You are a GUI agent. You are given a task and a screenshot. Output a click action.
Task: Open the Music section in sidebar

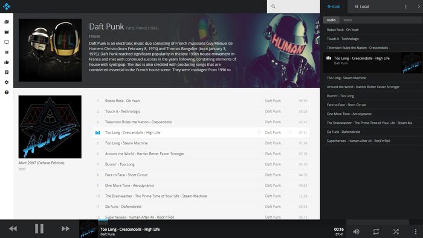[7, 22]
